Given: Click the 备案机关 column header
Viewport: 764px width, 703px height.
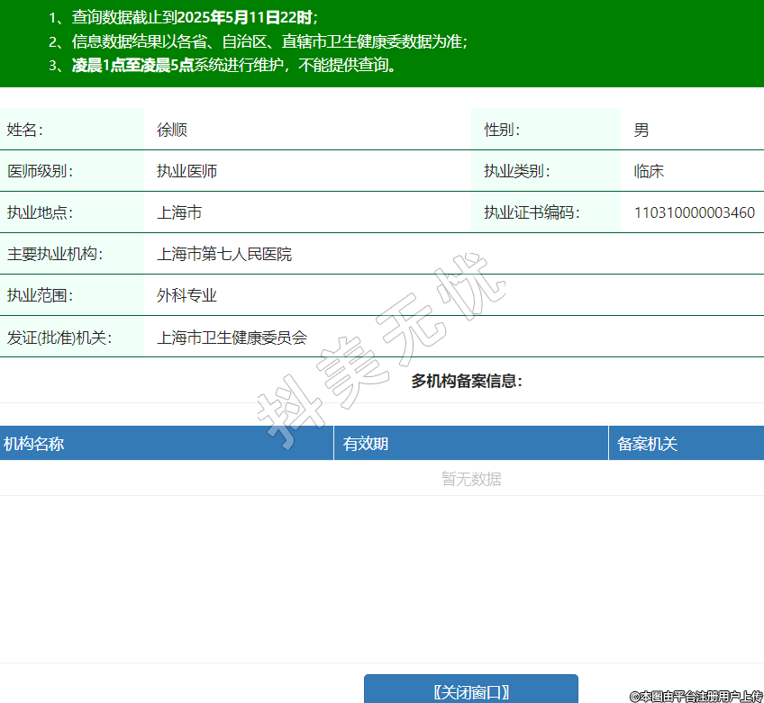Looking at the screenshot, I should click(647, 443).
